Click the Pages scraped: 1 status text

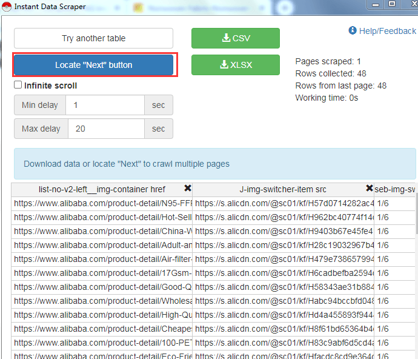328,61
